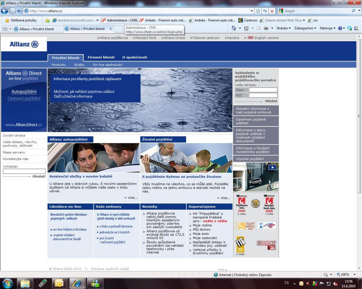
Task: Click the volume icon in system tray
Action: [x=336, y=284]
